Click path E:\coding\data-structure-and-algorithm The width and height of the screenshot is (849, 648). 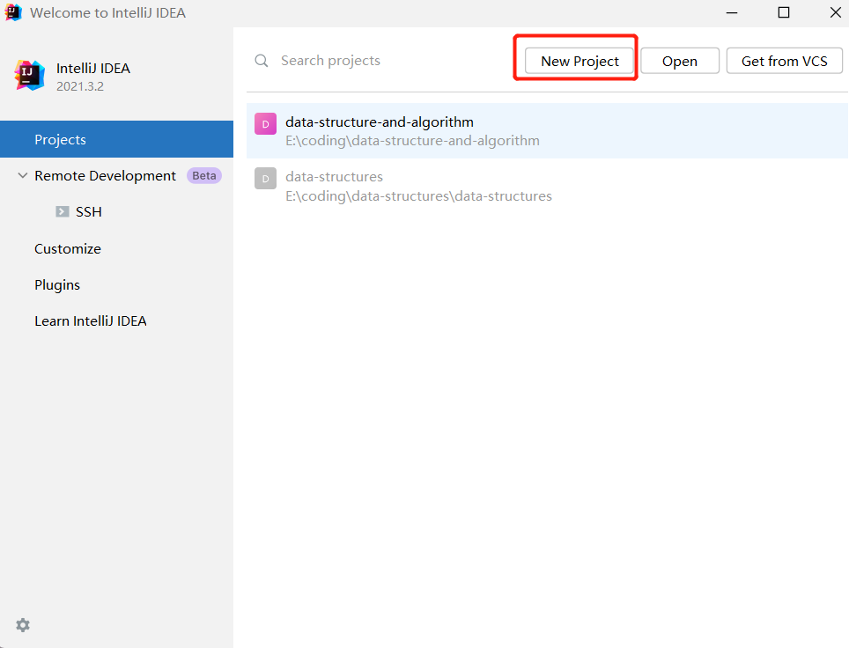click(x=412, y=141)
